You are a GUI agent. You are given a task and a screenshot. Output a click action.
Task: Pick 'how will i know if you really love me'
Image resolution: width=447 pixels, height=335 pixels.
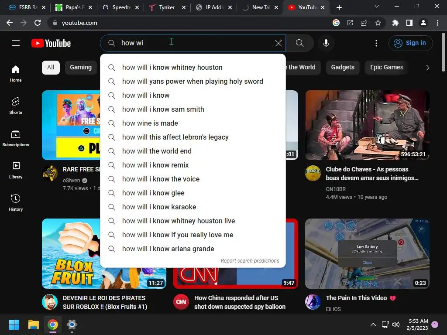click(x=193, y=235)
